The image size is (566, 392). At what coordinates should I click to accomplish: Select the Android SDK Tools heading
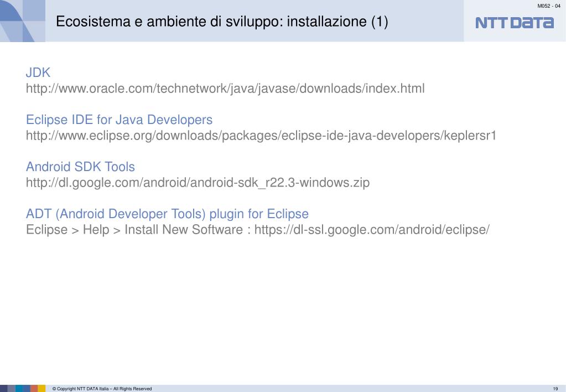[x=80, y=167]
